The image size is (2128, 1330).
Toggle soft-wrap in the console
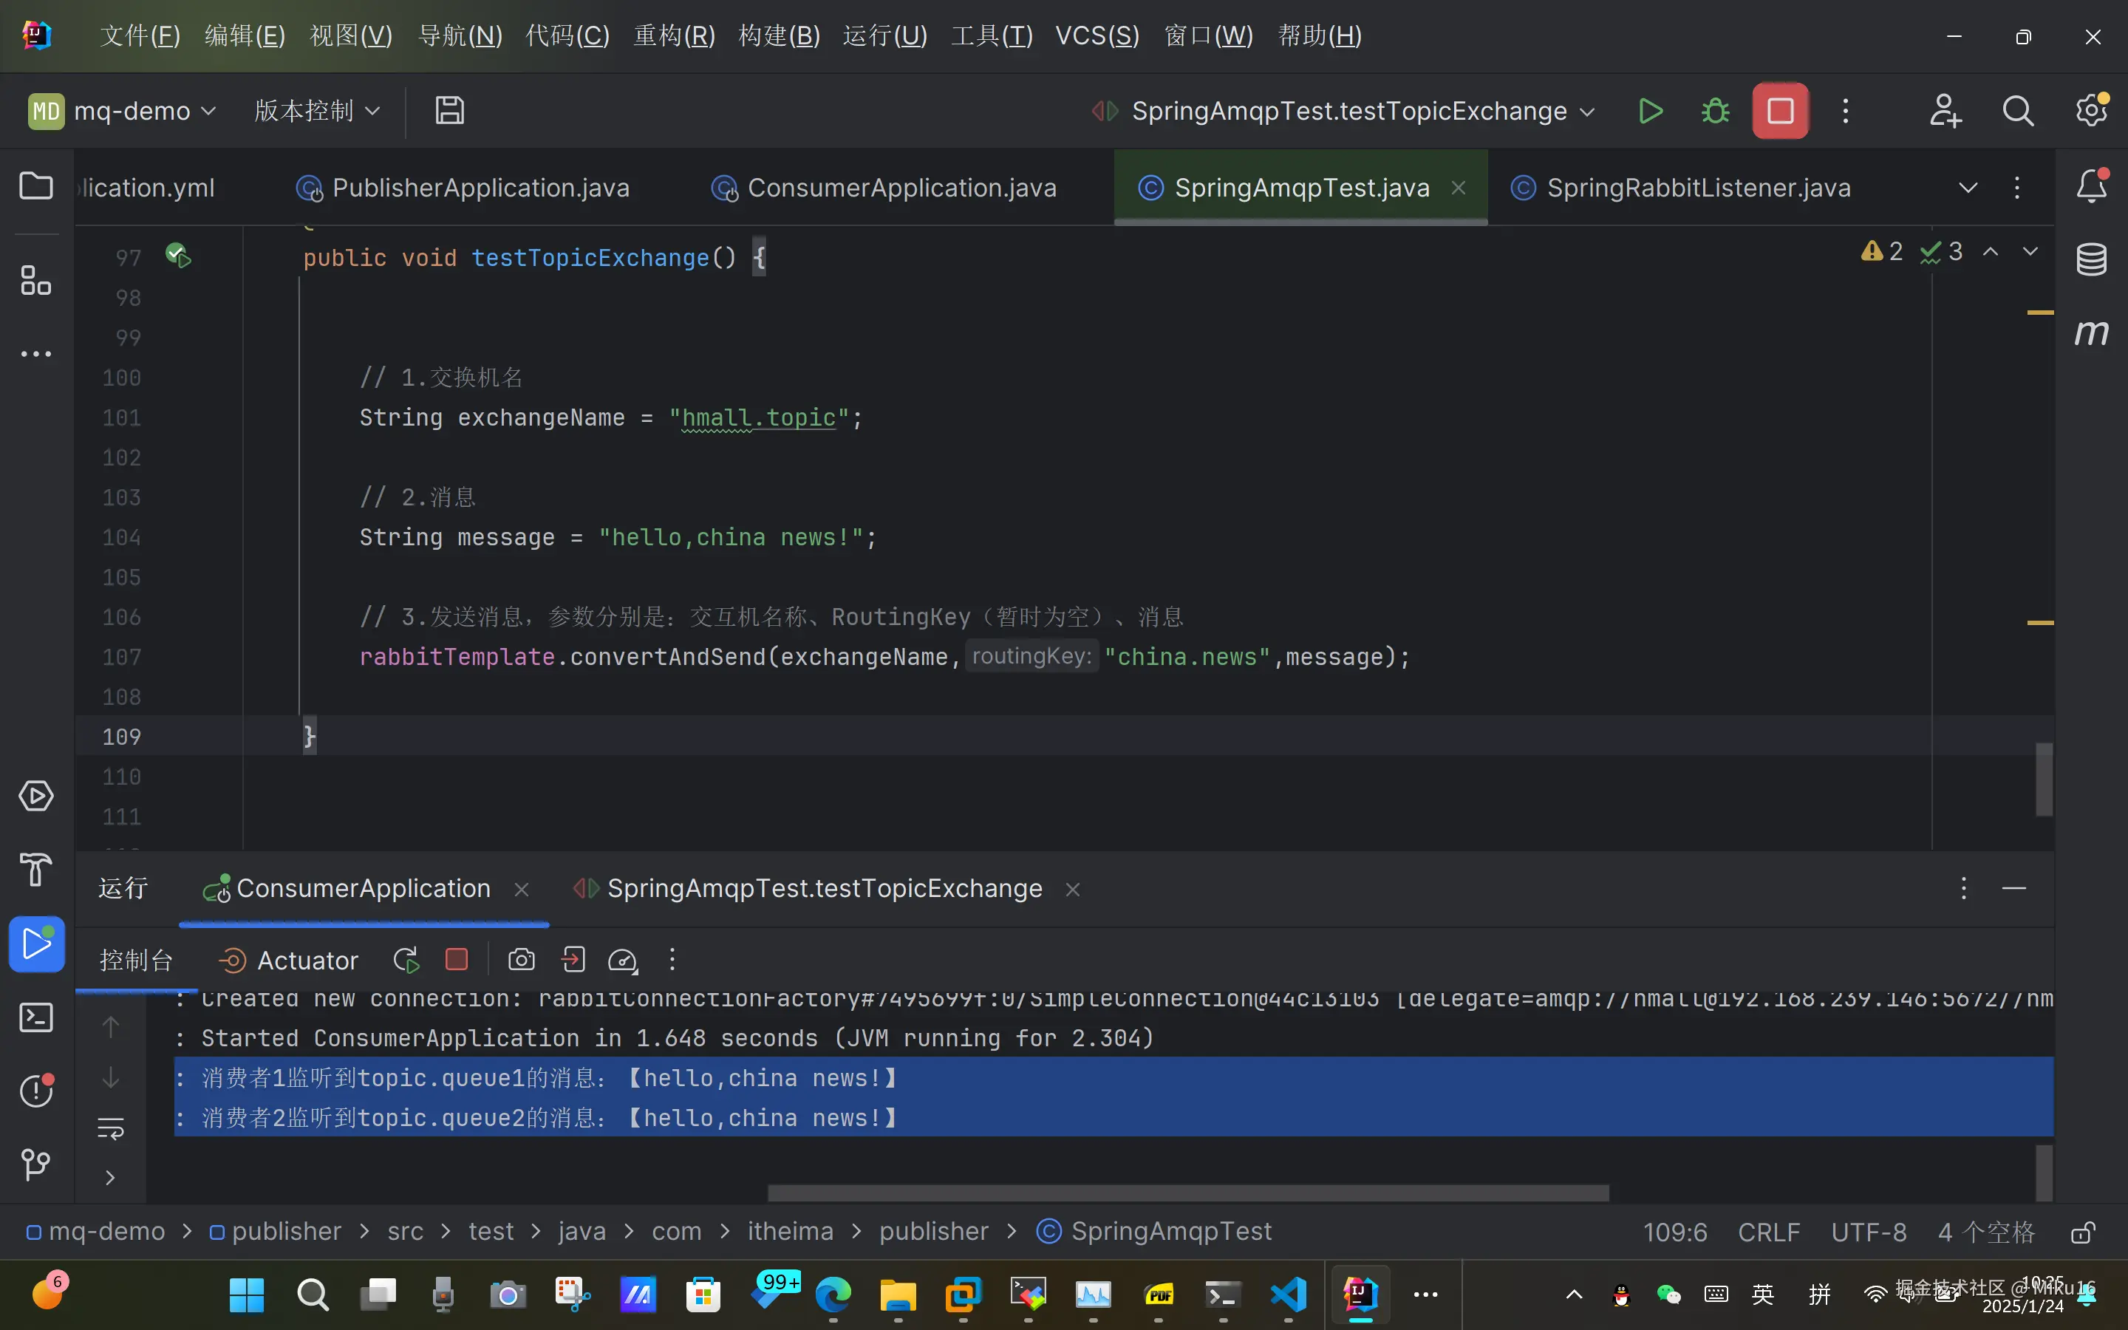111,1128
